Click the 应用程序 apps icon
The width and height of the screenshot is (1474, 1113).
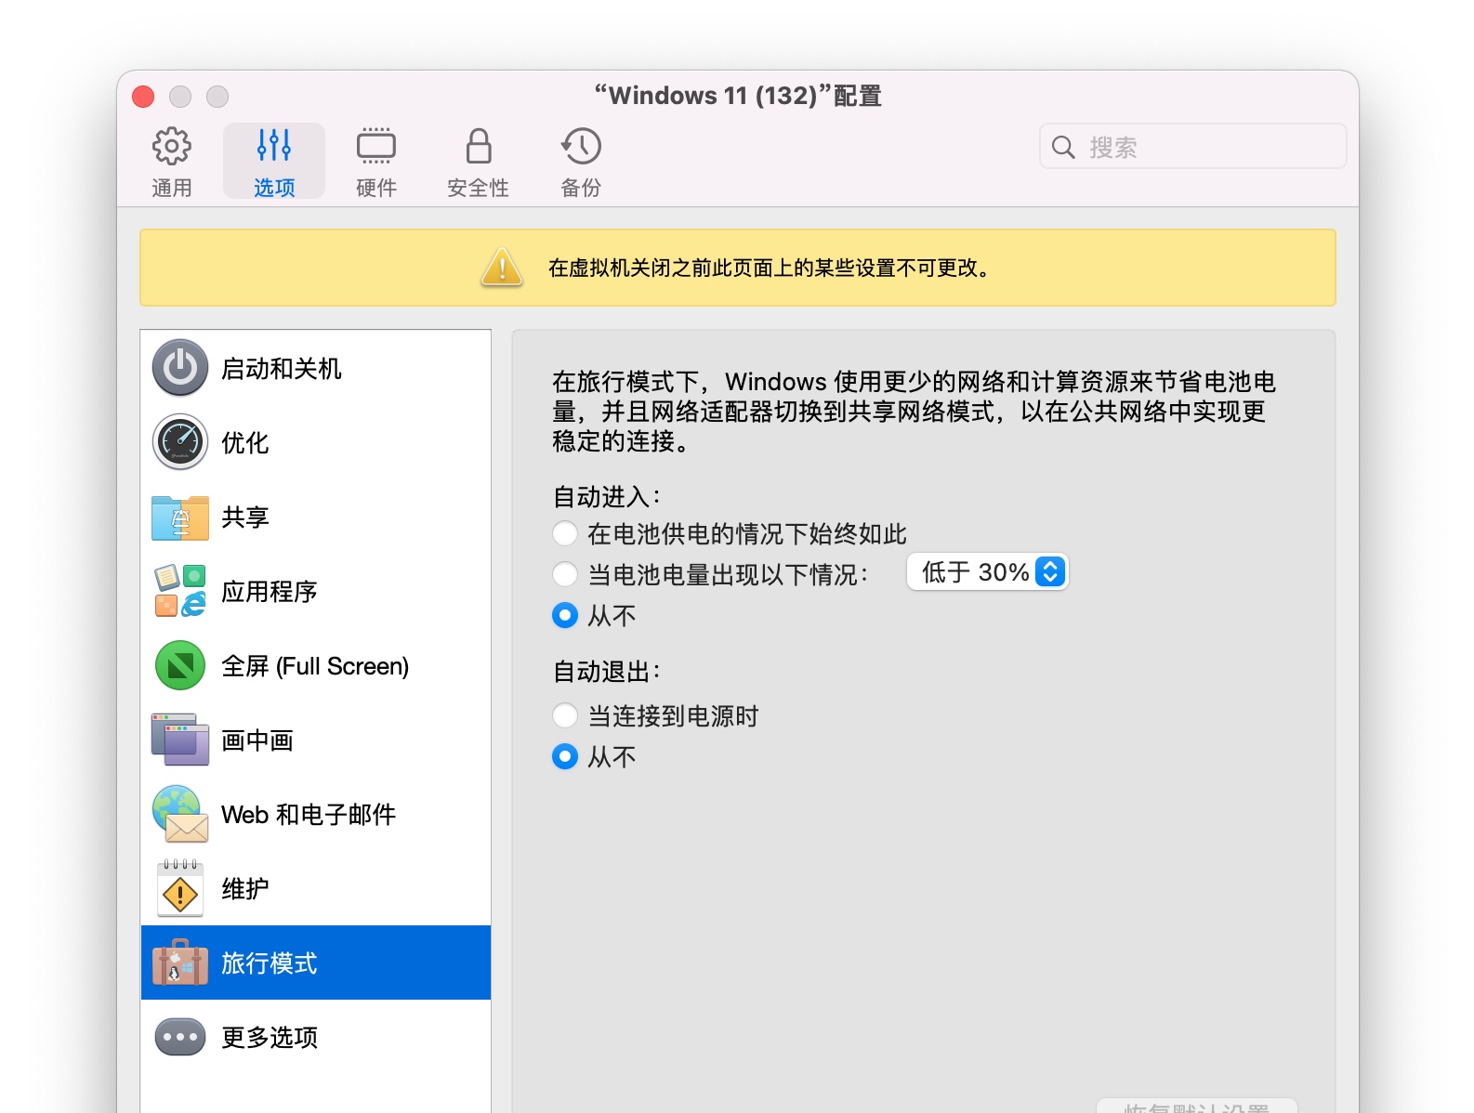click(180, 591)
